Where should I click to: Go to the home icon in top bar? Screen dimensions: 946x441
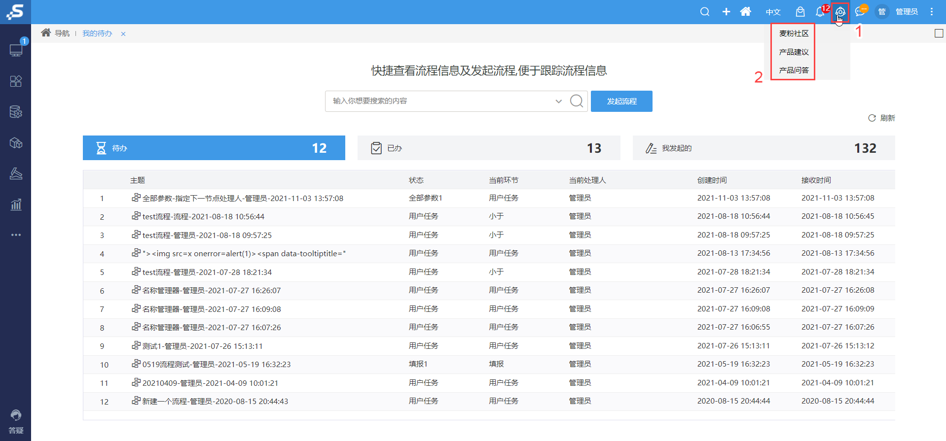point(746,11)
